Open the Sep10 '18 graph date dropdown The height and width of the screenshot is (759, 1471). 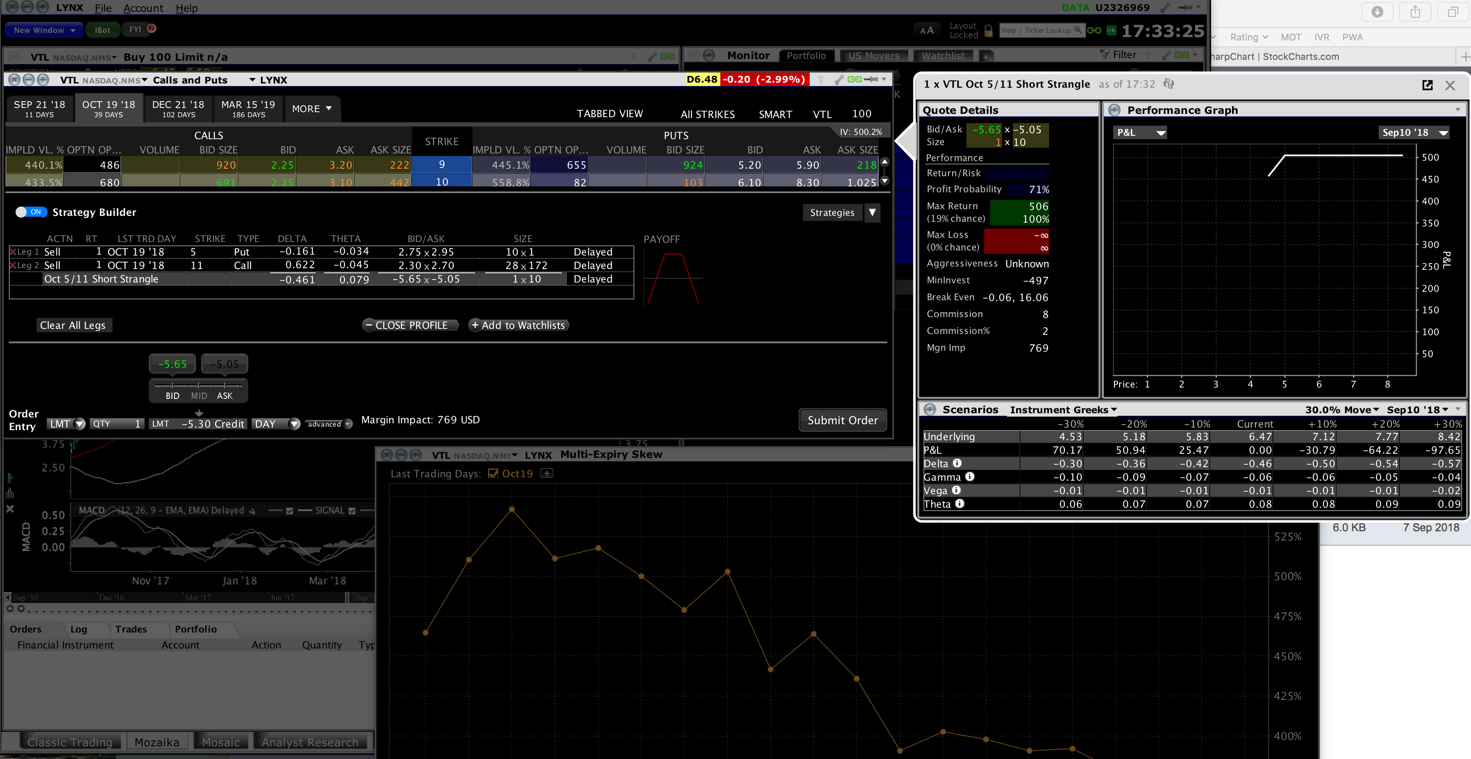point(1413,132)
